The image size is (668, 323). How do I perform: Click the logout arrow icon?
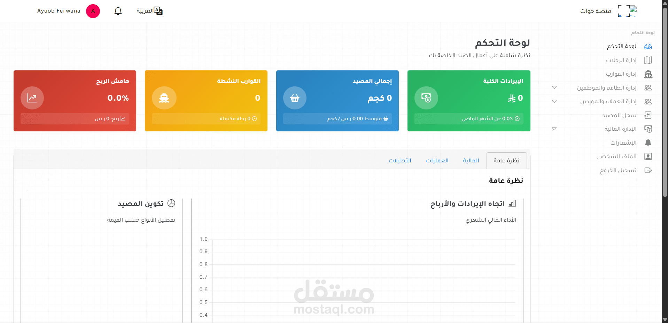click(x=648, y=170)
